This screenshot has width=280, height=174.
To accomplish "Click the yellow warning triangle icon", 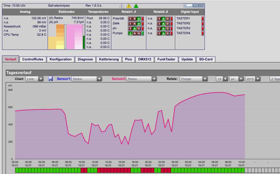I will pyautogui.click(x=129, y=6).
